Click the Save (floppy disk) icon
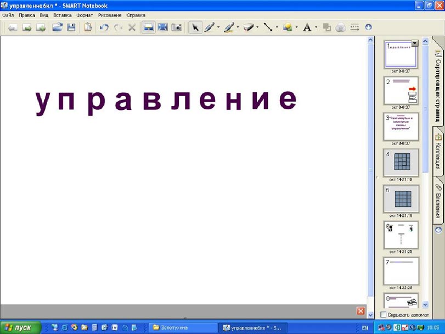Viewport: 445px width, 334px height. coord(71,27)
